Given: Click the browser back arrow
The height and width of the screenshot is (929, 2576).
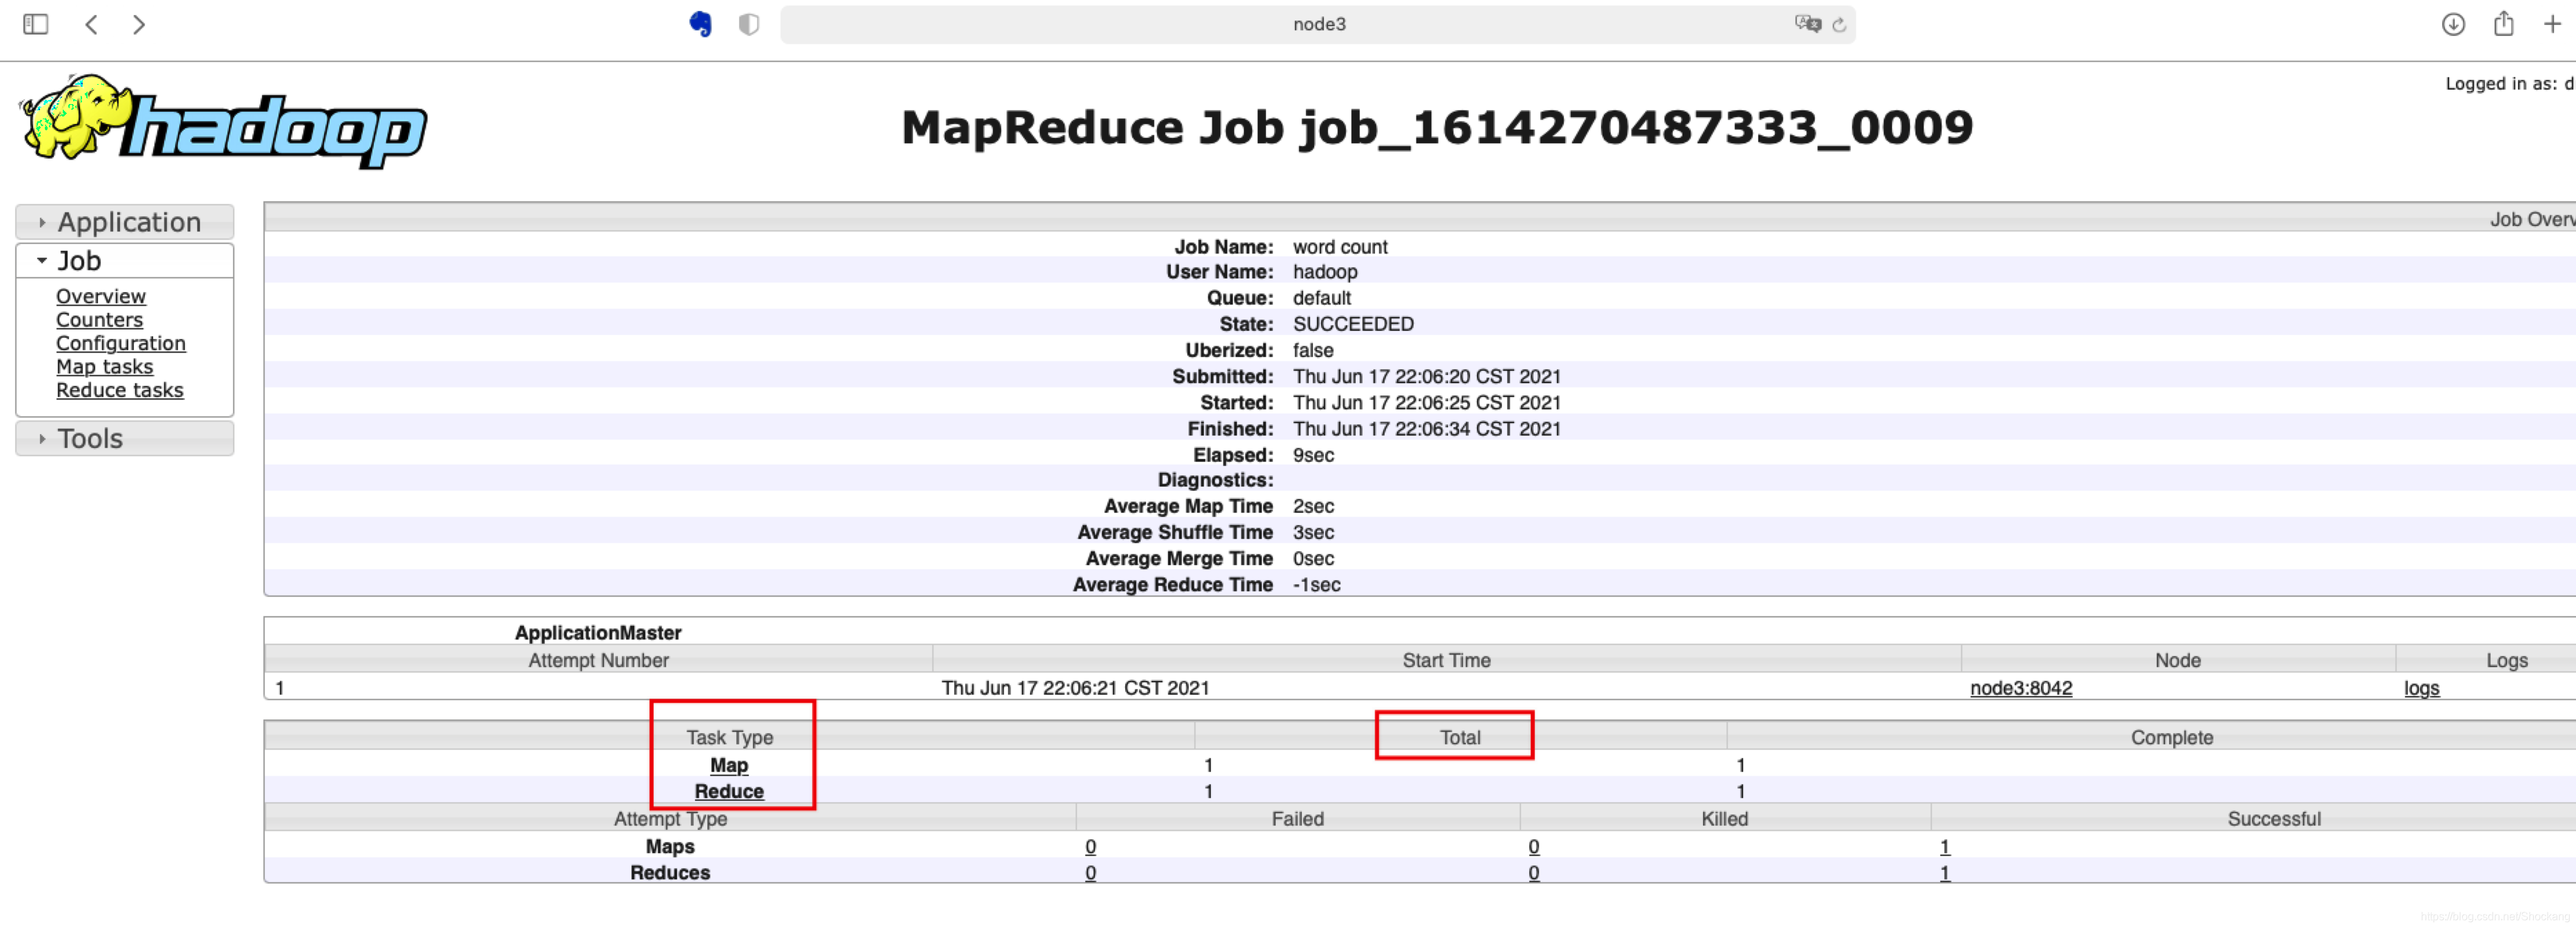Looking at the screenshot, I should (91, 24).
